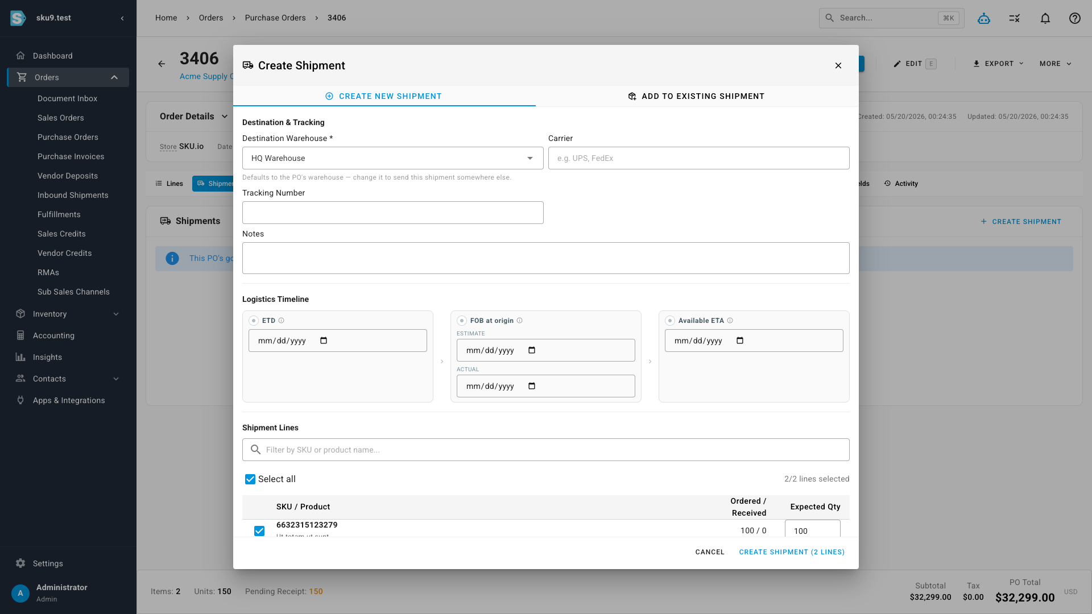Screen dimensions: 1092x614
Task: Open the Export dropdown
Action: 998,64
